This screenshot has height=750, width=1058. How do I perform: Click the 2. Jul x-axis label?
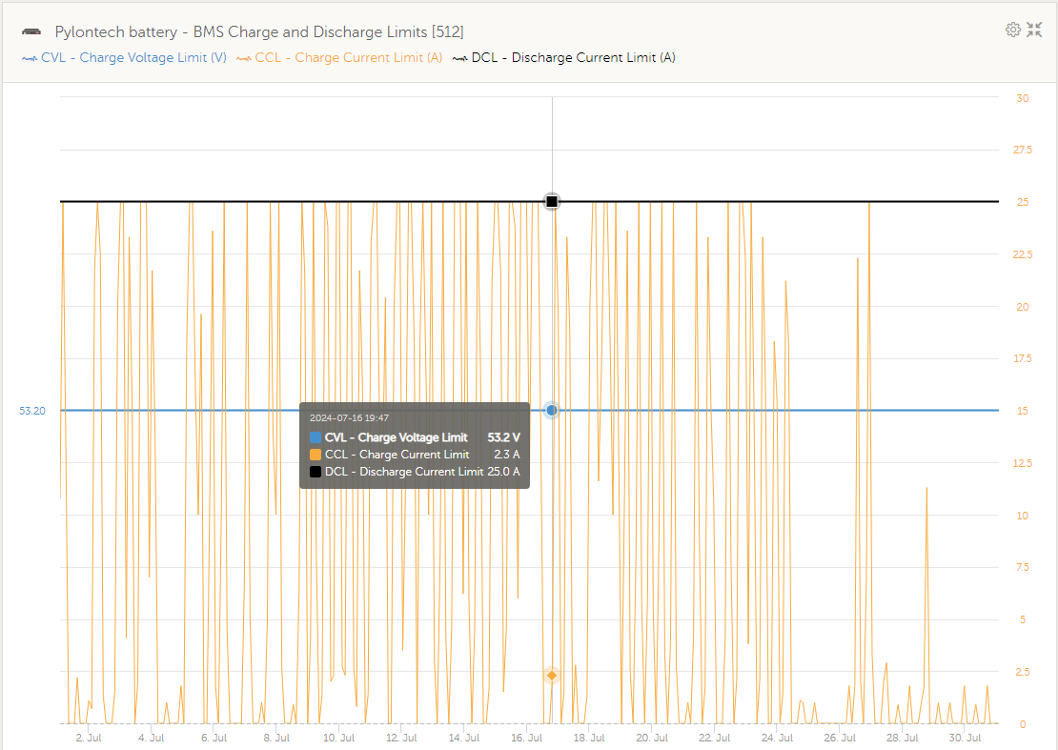(89, 738)
